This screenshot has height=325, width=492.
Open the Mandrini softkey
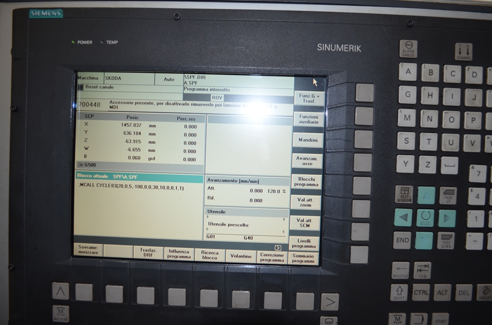[x=308, y=140]
